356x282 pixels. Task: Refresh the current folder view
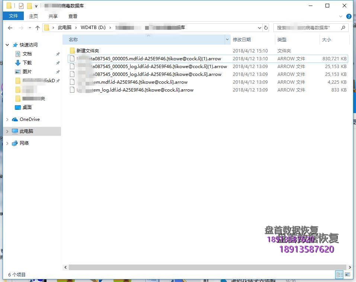(x=266, y=28)
